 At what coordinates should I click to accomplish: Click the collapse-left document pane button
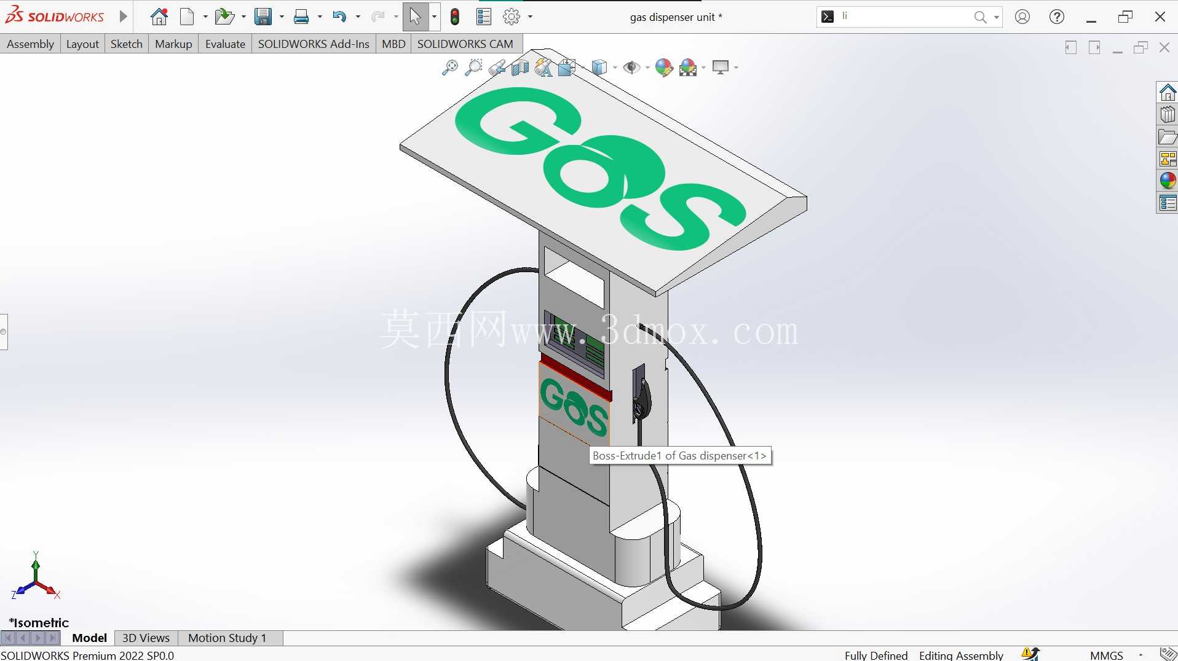pos(1070,47)
